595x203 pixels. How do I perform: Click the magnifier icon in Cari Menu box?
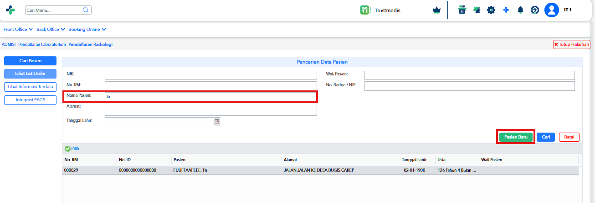point(86,10)
